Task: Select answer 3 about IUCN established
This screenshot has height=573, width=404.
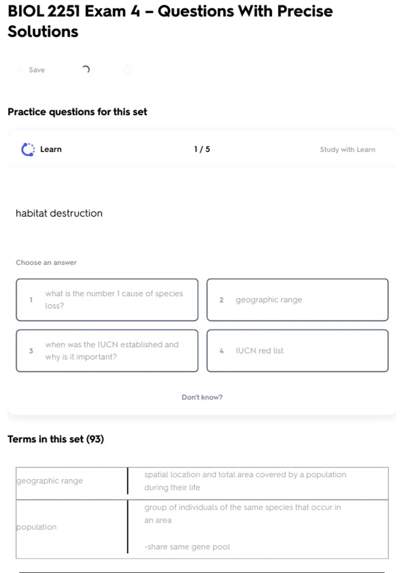Action: tap(107, 351)
